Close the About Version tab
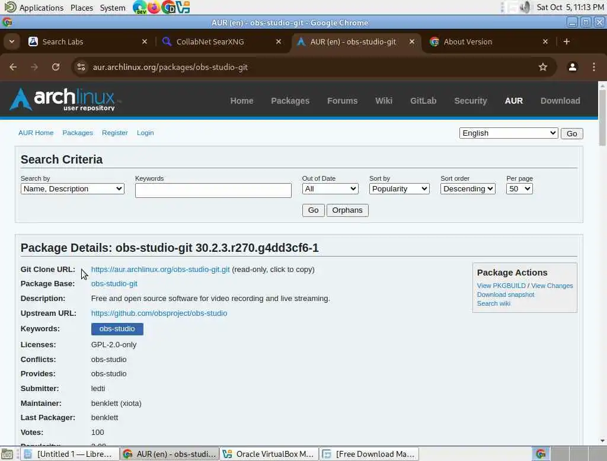The width and height of the screenshot is (607, 461). point(545,41)
